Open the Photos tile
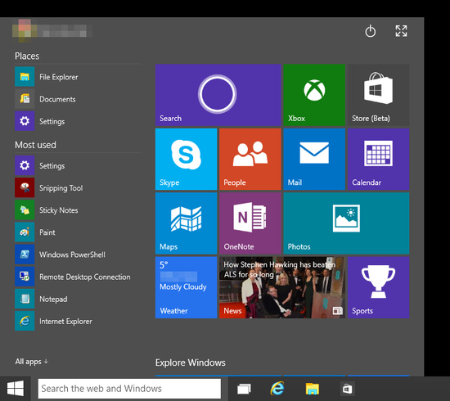The height and width of the screenshot is (401, 450). pos(346,223)
